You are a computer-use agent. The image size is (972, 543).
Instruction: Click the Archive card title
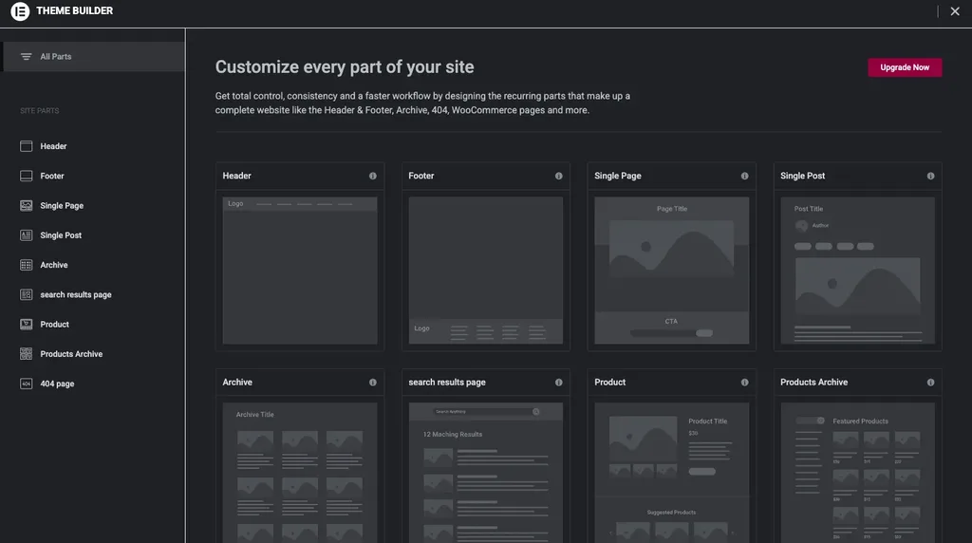pyautogui.click(x=237, y=383)
